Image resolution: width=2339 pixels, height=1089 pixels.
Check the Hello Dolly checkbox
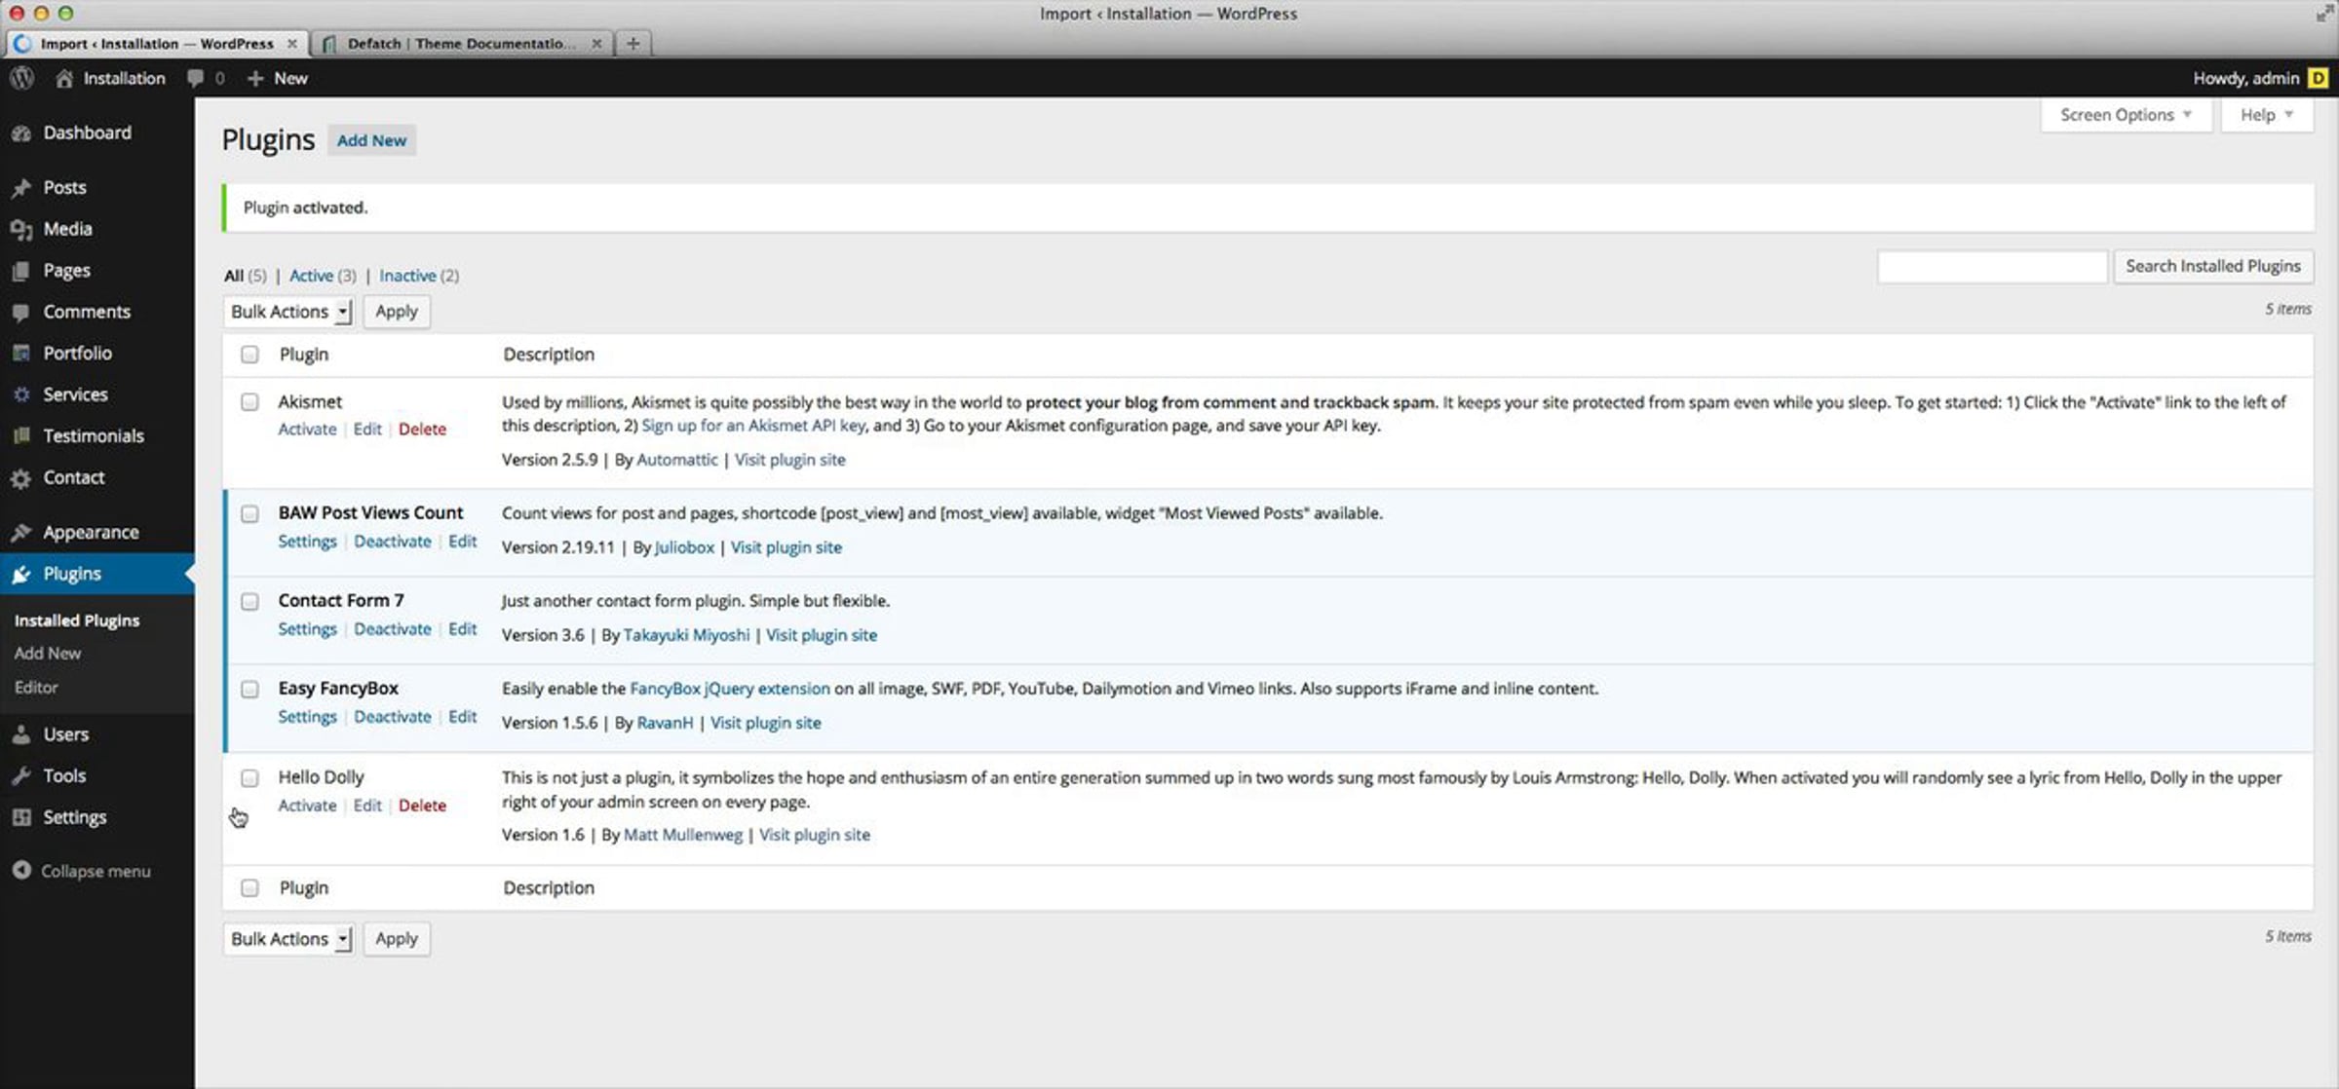click(x=249, y=777)
